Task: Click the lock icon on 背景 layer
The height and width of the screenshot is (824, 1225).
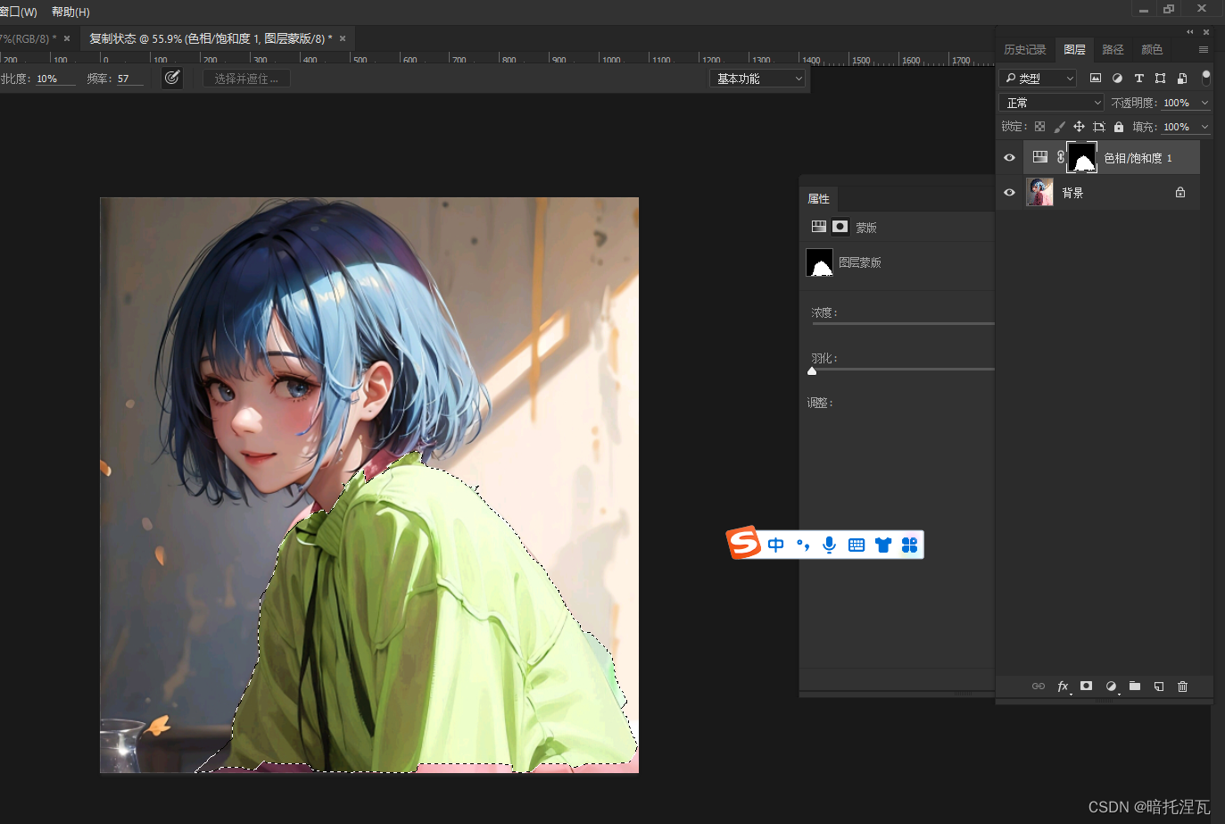Action: tap(1180, 192)
